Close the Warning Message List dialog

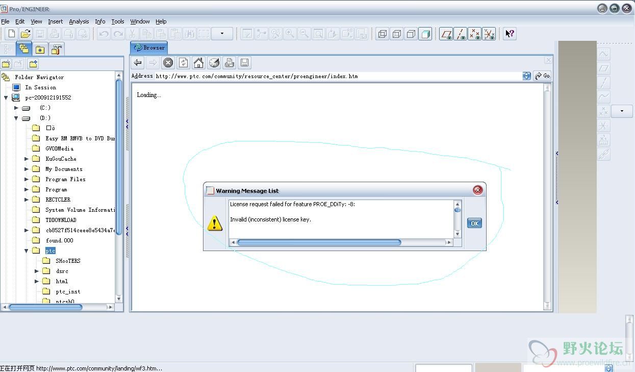(477, 190)
